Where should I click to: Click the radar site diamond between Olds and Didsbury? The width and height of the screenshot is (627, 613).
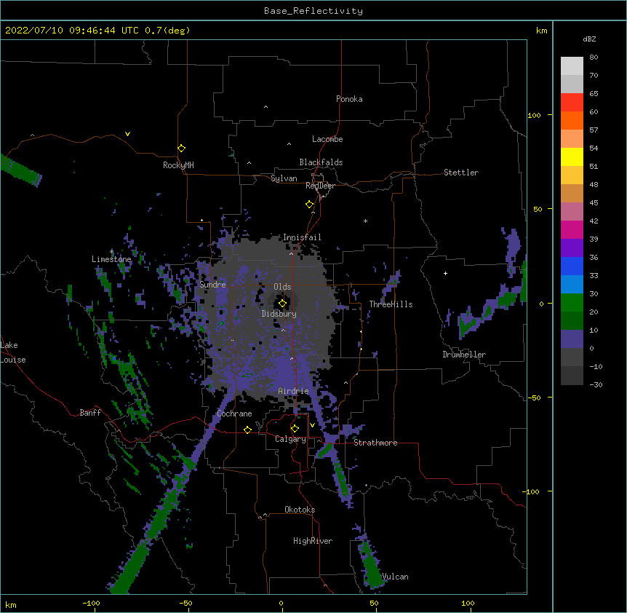click(x=282, y=303)
